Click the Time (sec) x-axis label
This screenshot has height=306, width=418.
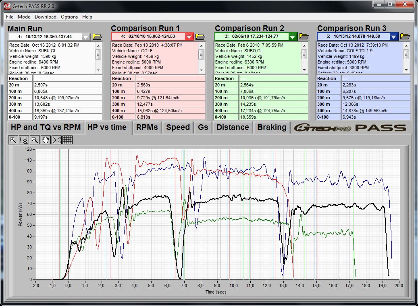point(216,292)
